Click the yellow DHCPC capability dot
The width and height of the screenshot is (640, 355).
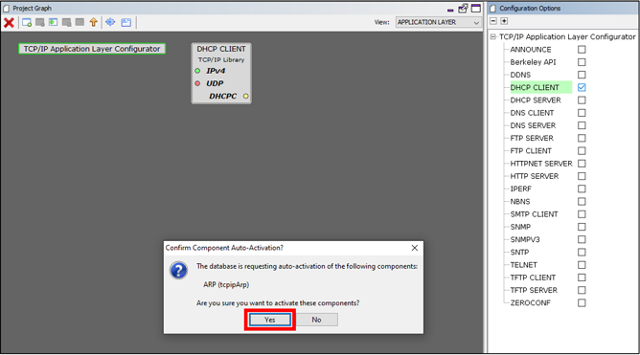coord(245,97)
